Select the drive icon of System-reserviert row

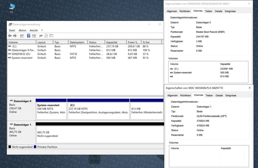[x=10, y=58]
